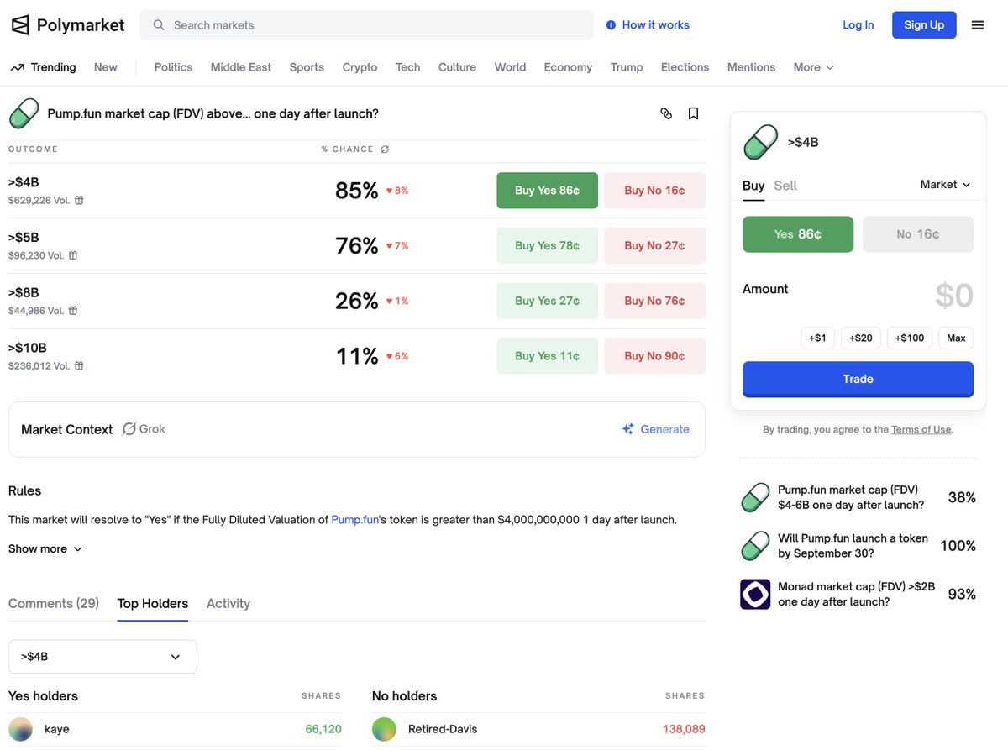The height and width of the screenshot is (750, 1008).
Task: Click the New markets tab
Action: point(106,67)
